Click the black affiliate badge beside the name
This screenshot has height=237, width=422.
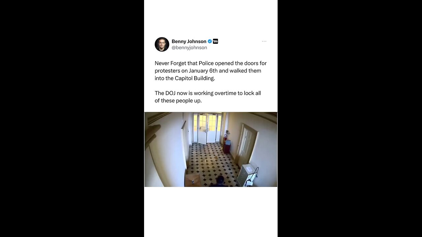(x=215, y=41)
